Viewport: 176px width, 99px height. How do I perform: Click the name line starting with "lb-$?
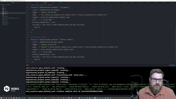(x=70, y=15)
